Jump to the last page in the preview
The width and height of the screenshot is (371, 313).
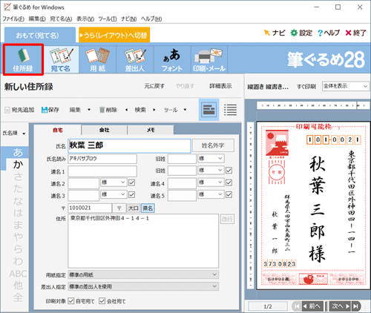(355, 306)
